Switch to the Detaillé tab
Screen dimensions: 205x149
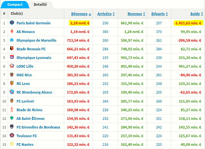pos(40,4)
